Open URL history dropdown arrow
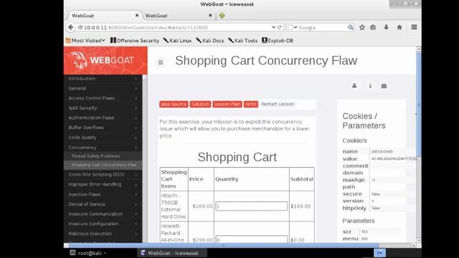 tap(273, 27)
